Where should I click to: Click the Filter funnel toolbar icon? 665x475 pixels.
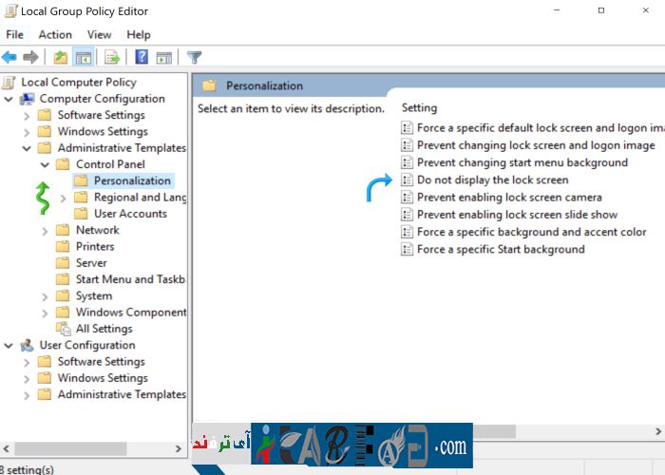(x=195, y=57)
